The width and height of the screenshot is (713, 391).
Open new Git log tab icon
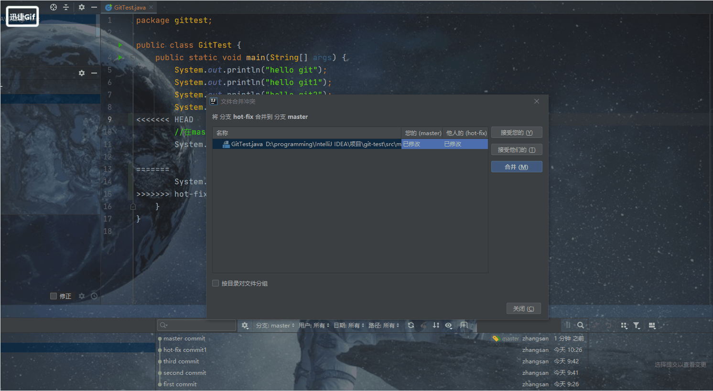[464, 325]
